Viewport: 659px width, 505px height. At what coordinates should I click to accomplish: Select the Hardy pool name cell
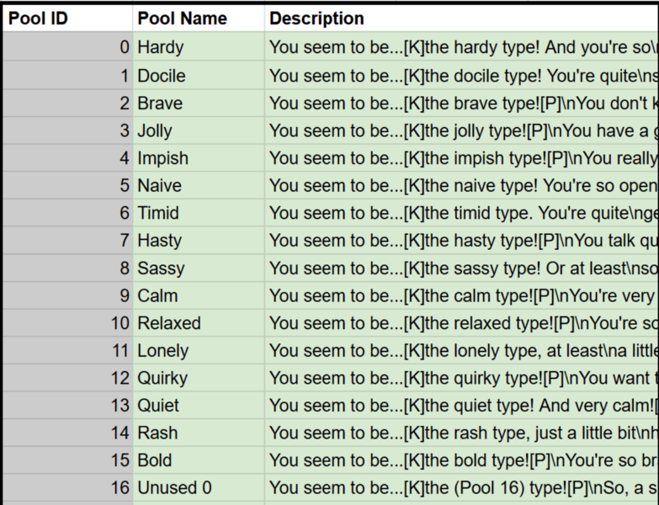[198, 48]
